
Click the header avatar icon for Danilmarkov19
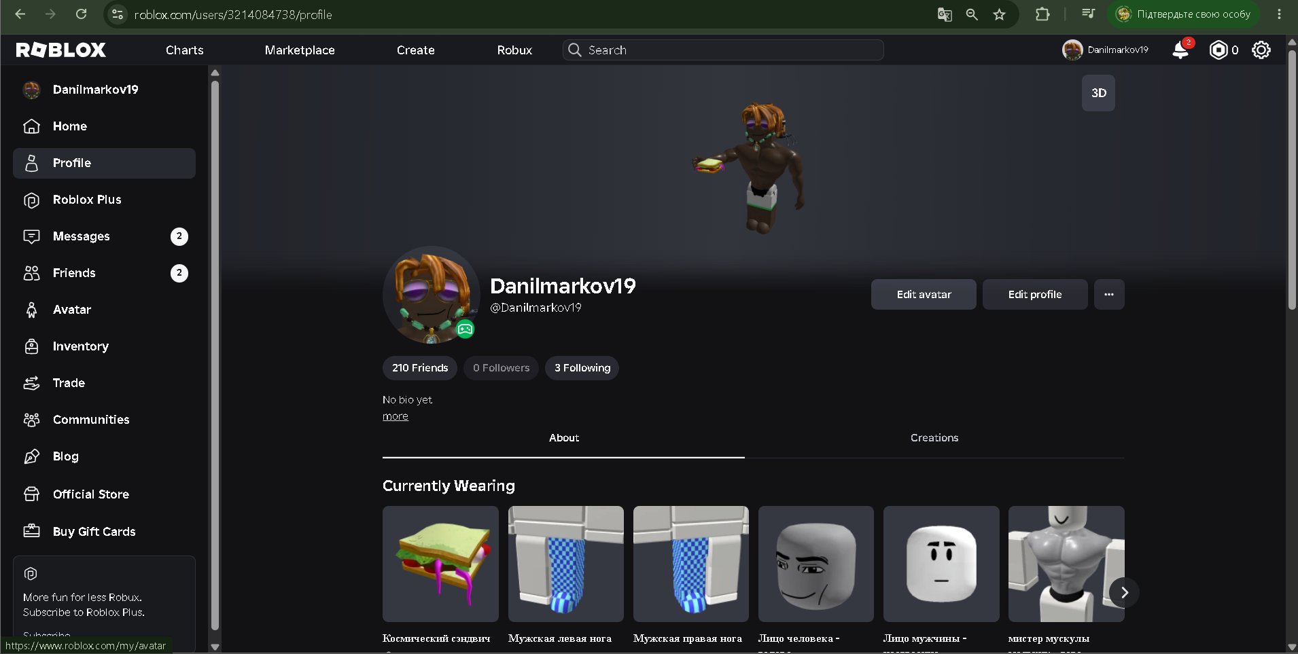pos(1072,50)
